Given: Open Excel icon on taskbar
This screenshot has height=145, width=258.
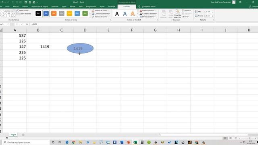Looking at the screenshot, I should (135, 142).
